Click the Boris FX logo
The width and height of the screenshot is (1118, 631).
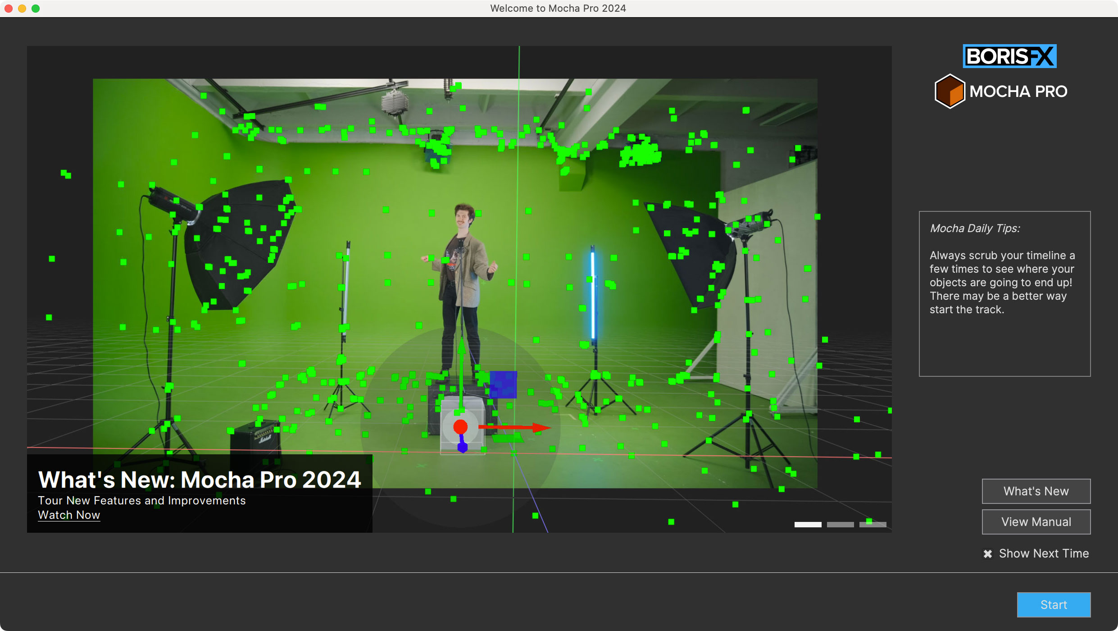[1009, 56]
